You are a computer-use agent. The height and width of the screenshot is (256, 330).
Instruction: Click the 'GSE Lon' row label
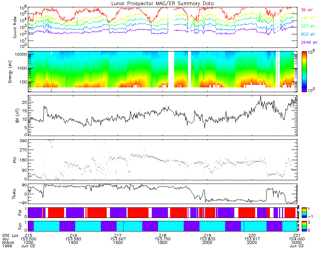pyautogui.click(x=10, y=236)
